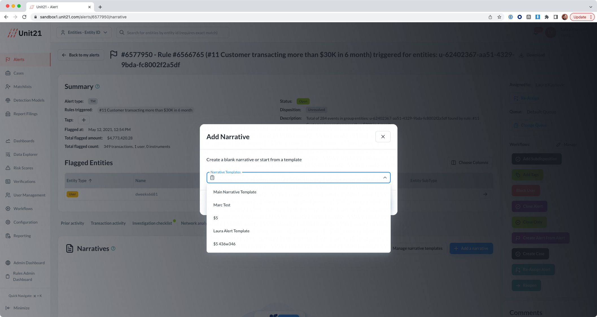Open Rules Admin Dashboard

point(25,276)
